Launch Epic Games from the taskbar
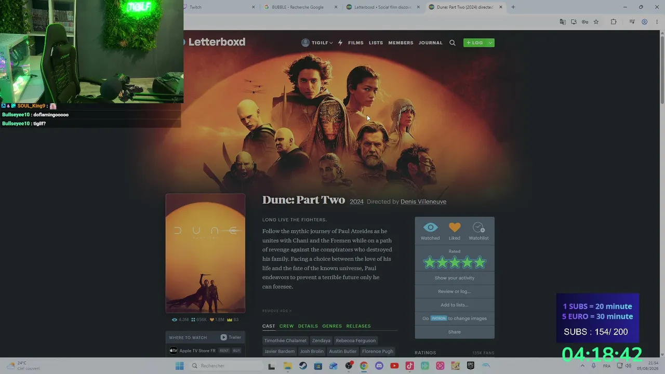This screenshot has height=374, width=665. point(471,366)
